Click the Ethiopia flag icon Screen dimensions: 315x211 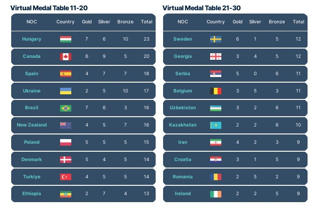[65, 194]
